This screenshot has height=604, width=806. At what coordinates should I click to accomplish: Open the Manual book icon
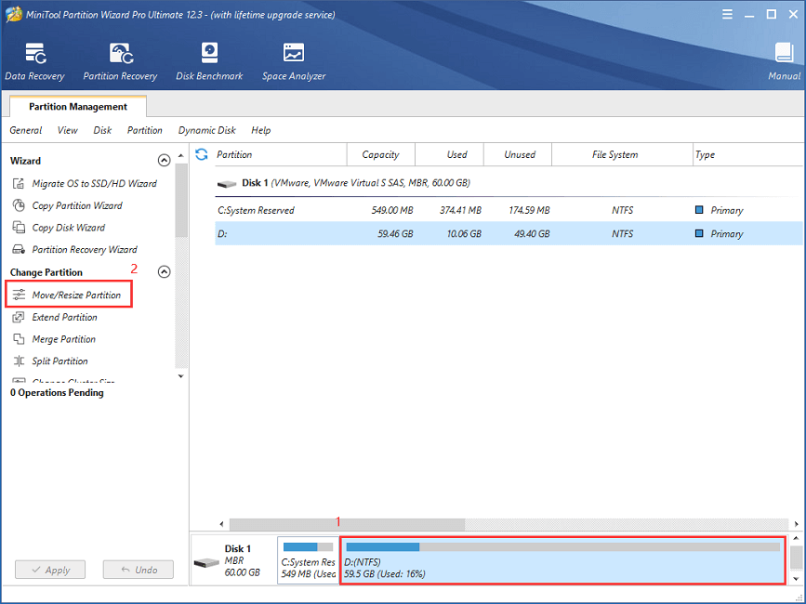pyautogui.click(x=784, y=53)
